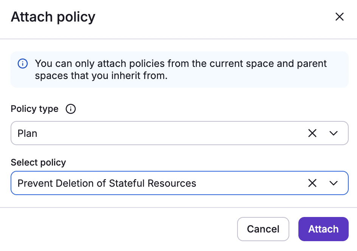
Task: Open the dropdown showing Prevent Deletion of Stateful Resources
Action: (334, 183)
